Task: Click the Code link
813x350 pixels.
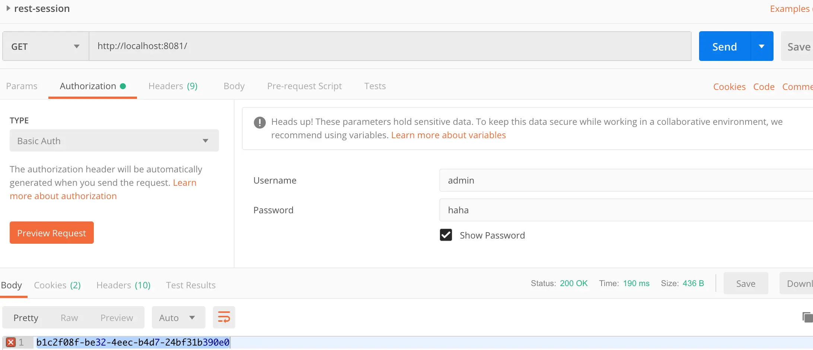Action: point(763,87)
